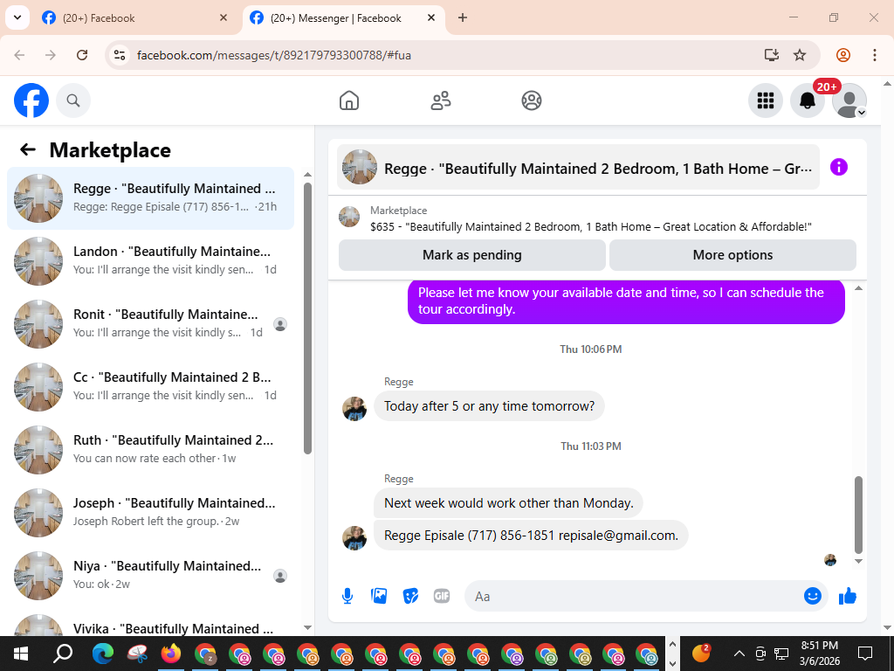
Task: Open Windows Start menu
Action: tap(21, 653)
